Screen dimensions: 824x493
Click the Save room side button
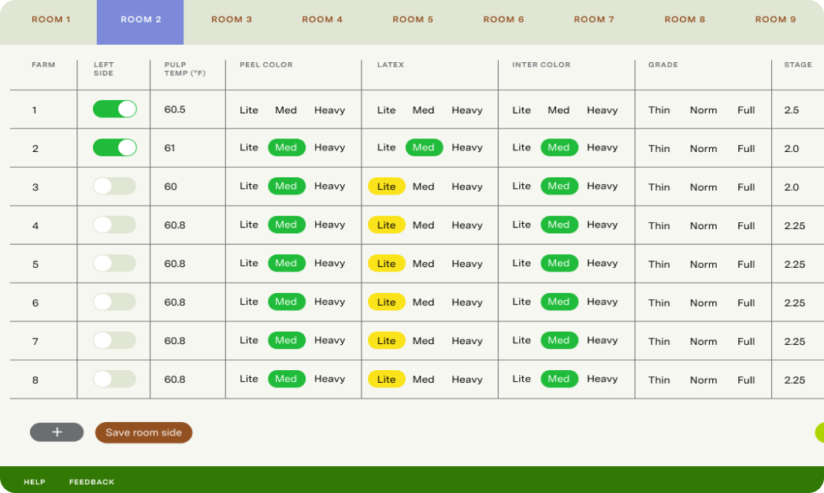(143, 432)
